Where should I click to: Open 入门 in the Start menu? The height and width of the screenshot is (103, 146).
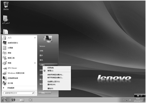19,38
